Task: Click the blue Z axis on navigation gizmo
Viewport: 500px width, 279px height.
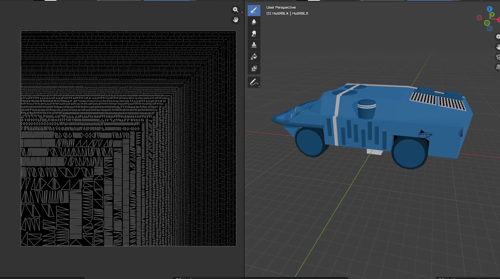Action: click(x=490, y=9)
